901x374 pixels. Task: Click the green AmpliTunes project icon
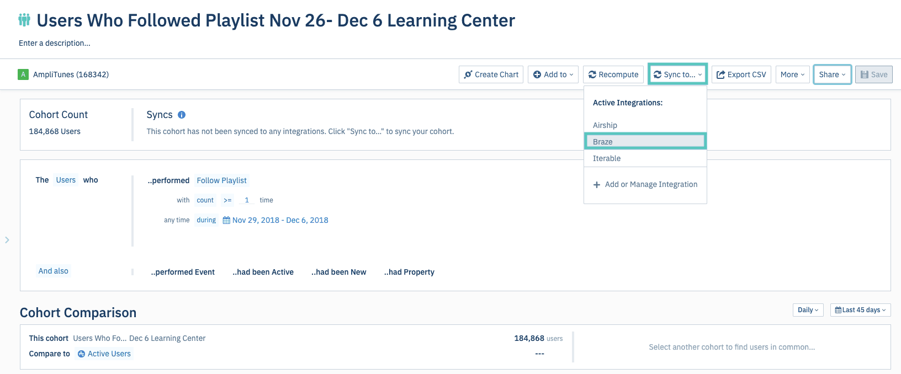pos(23,74)
